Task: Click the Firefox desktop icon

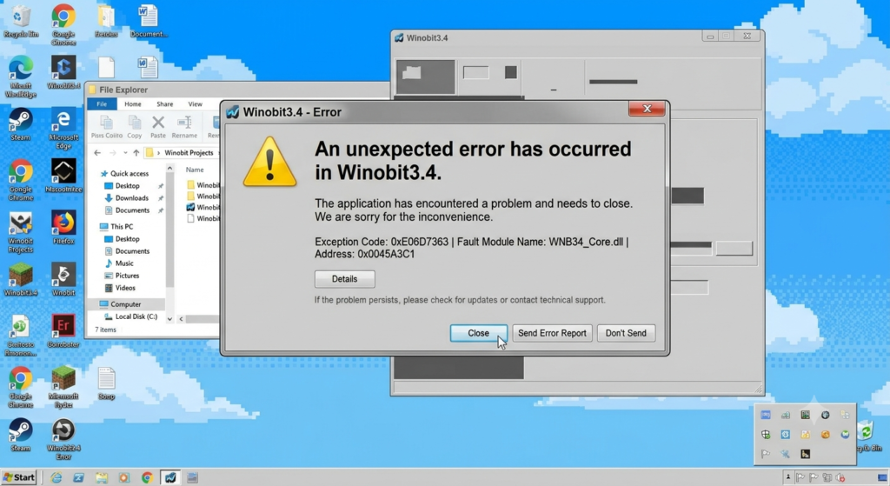Action: coord(63,228)
